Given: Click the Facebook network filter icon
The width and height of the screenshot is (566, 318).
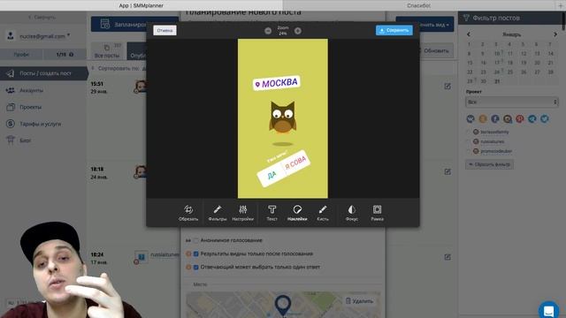Looking at the screenshot, I should coord(495,118).
